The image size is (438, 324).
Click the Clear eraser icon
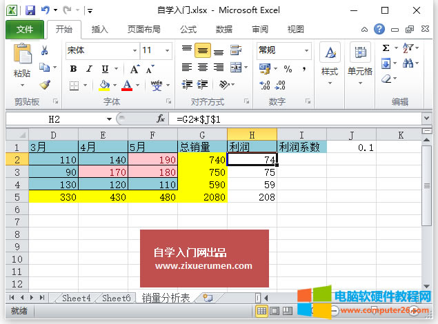point(386,79)
